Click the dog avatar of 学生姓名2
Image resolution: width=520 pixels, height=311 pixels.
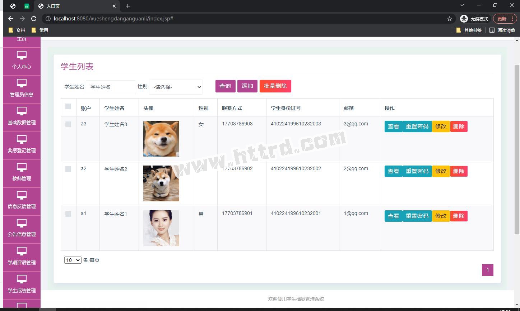click(x=161, y=183)
